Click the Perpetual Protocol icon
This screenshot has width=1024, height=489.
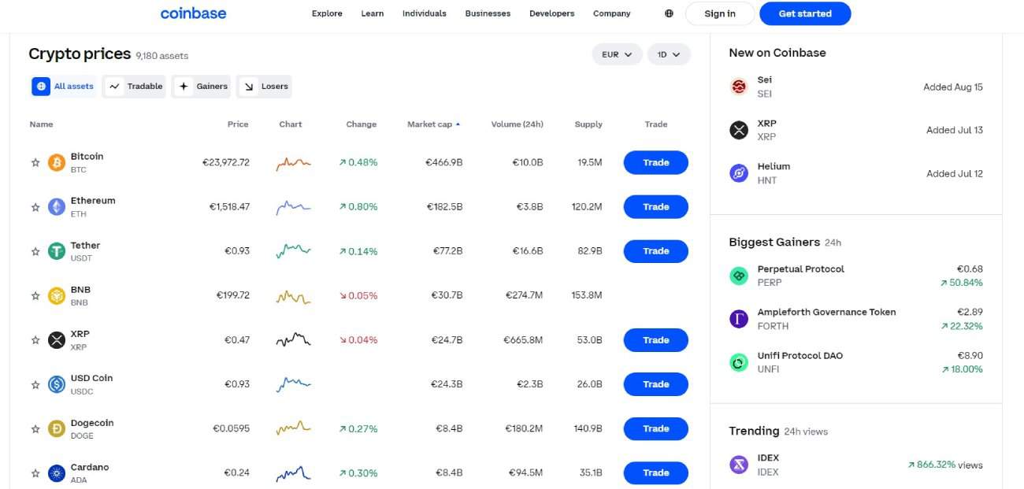pyautogui.click(x=739, y=276)
